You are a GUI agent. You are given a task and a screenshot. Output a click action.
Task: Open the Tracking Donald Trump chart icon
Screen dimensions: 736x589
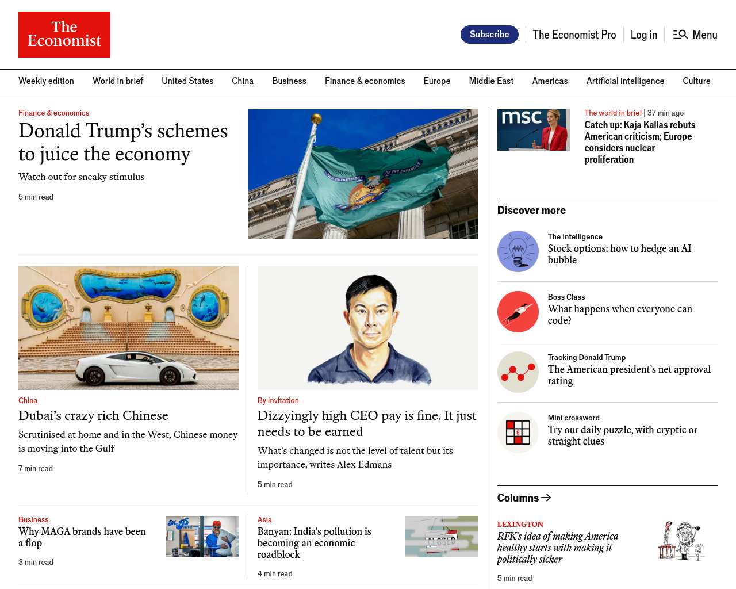click(x=517, y=372)
